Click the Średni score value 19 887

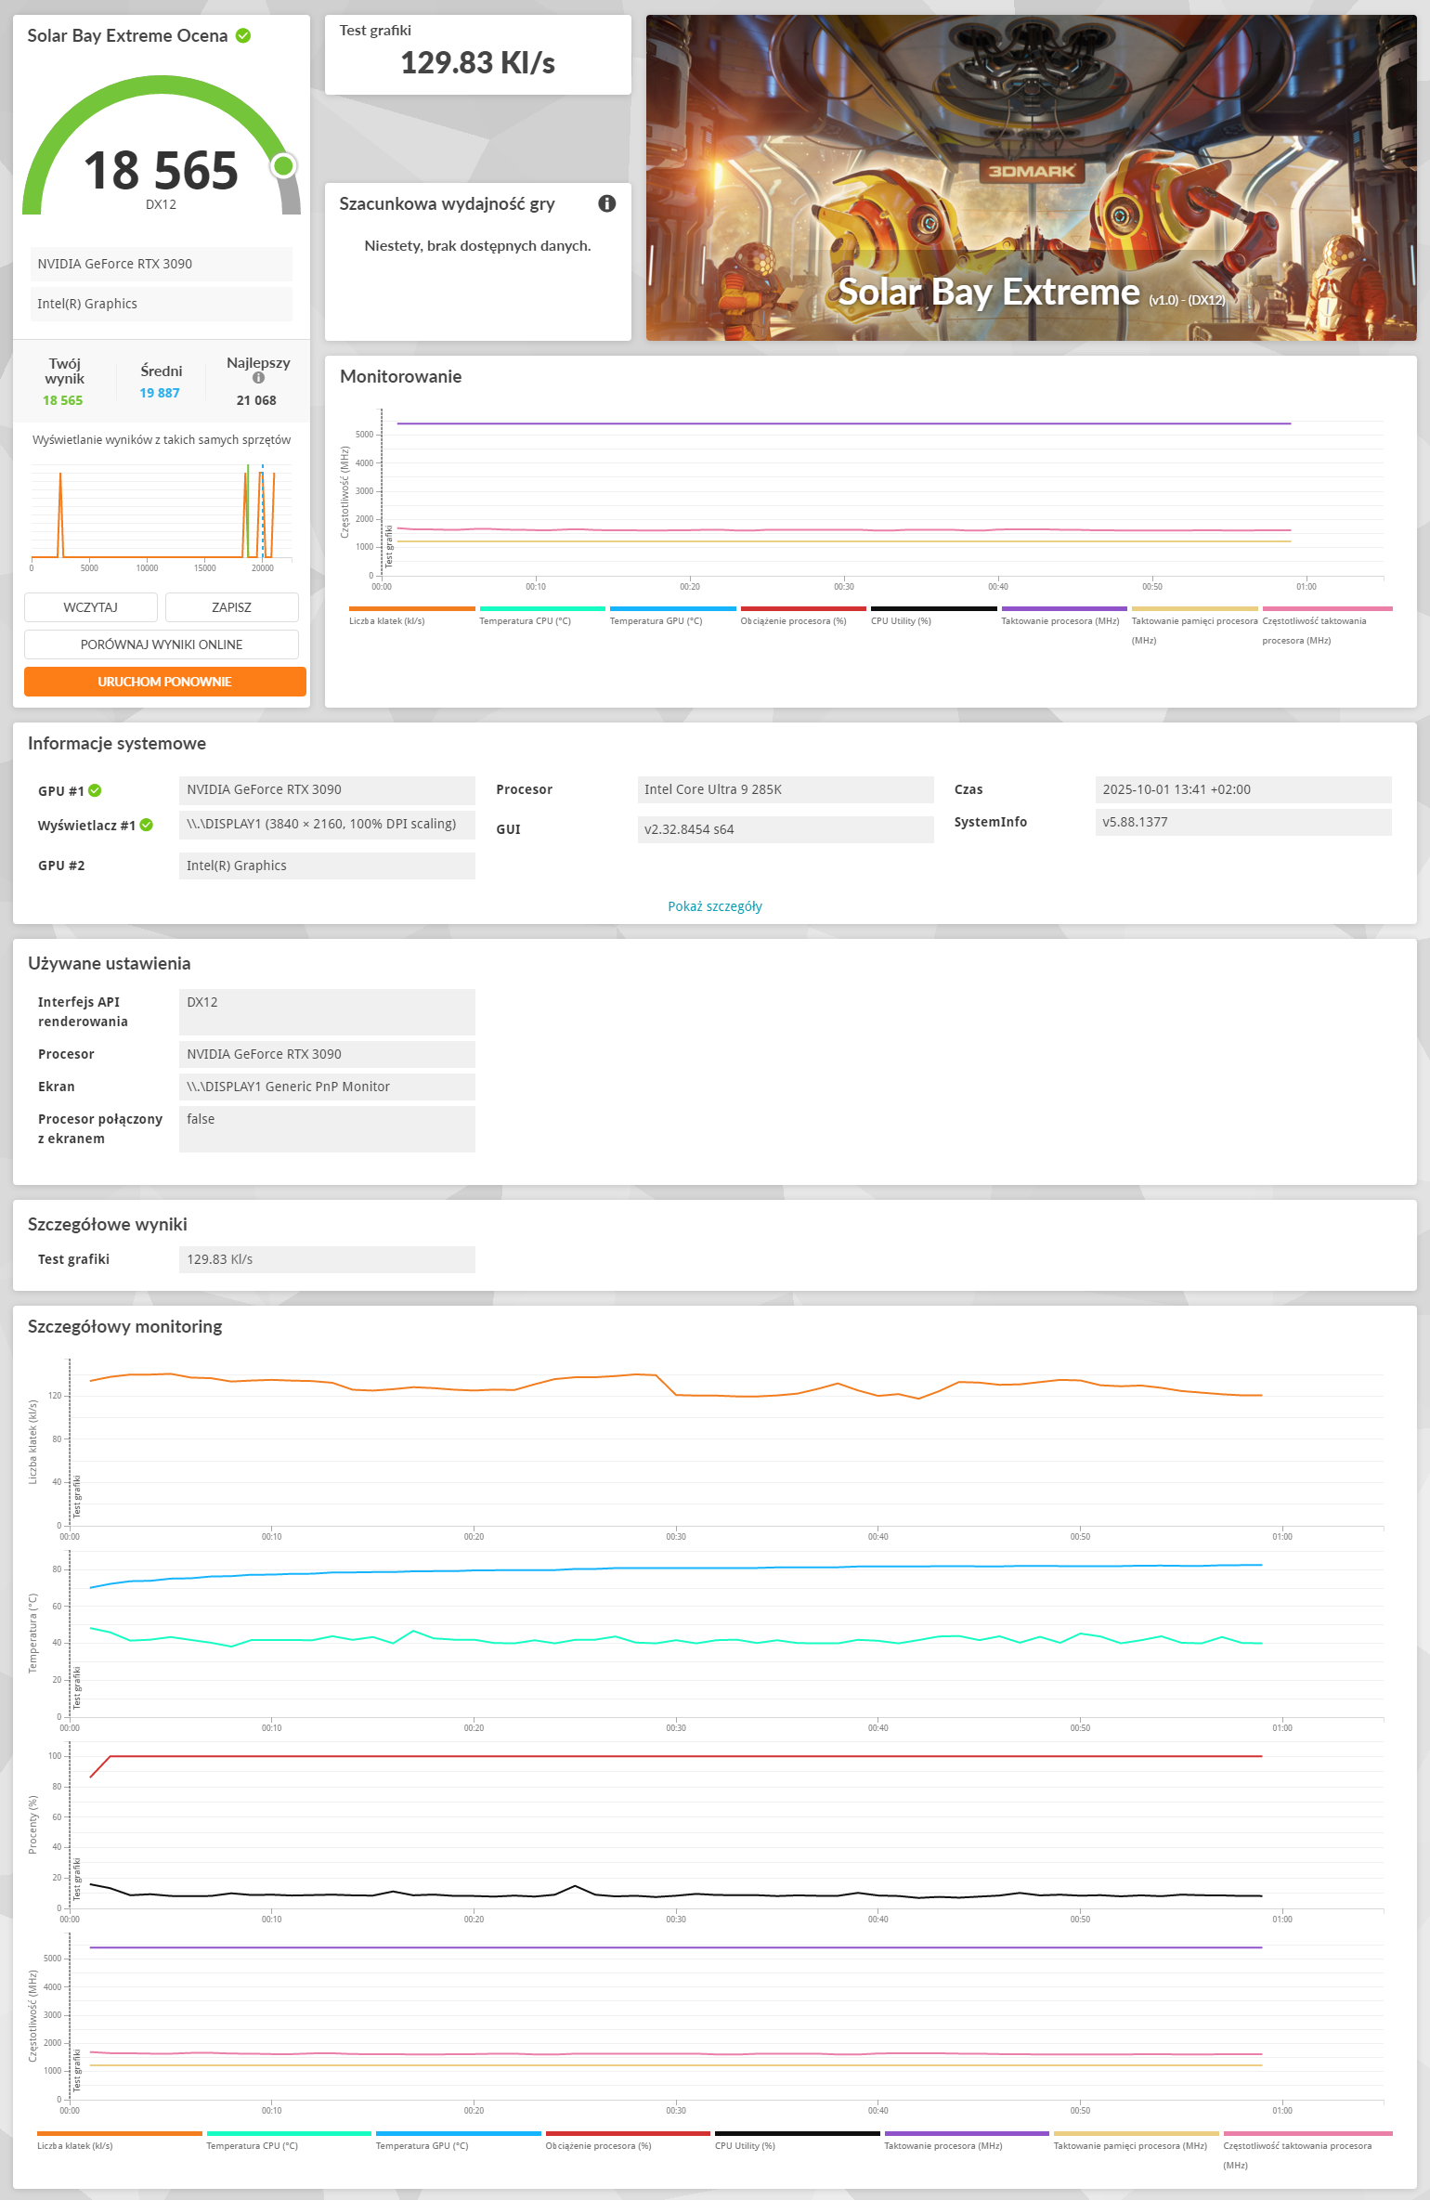coord(160,393)
